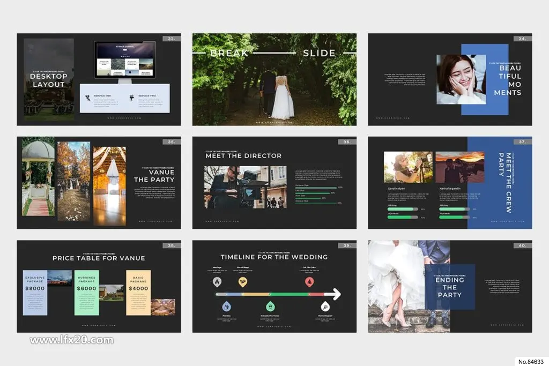
Task: Select the $8000 Exclusive Package card
Action: 35,293
